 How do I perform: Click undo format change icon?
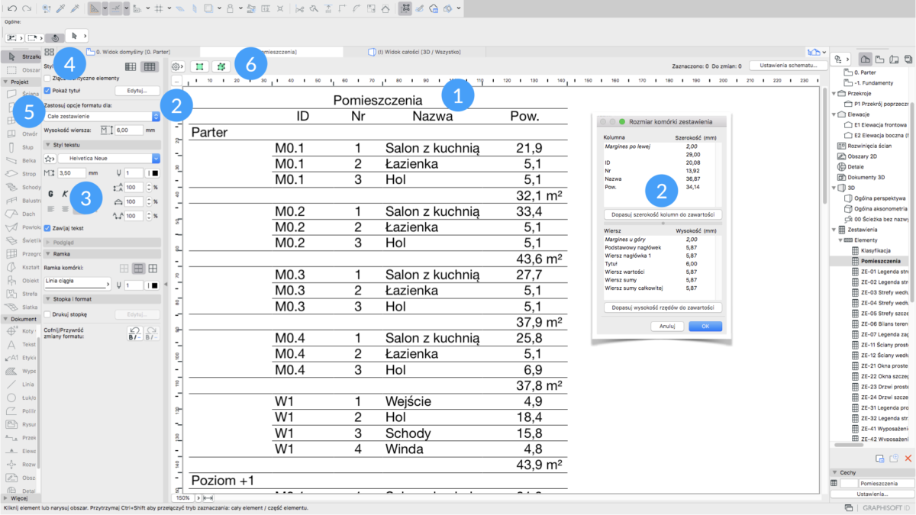click(x=134, y=333)
